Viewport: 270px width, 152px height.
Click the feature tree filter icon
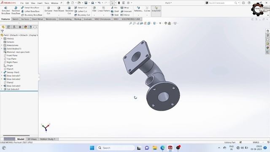2,31
